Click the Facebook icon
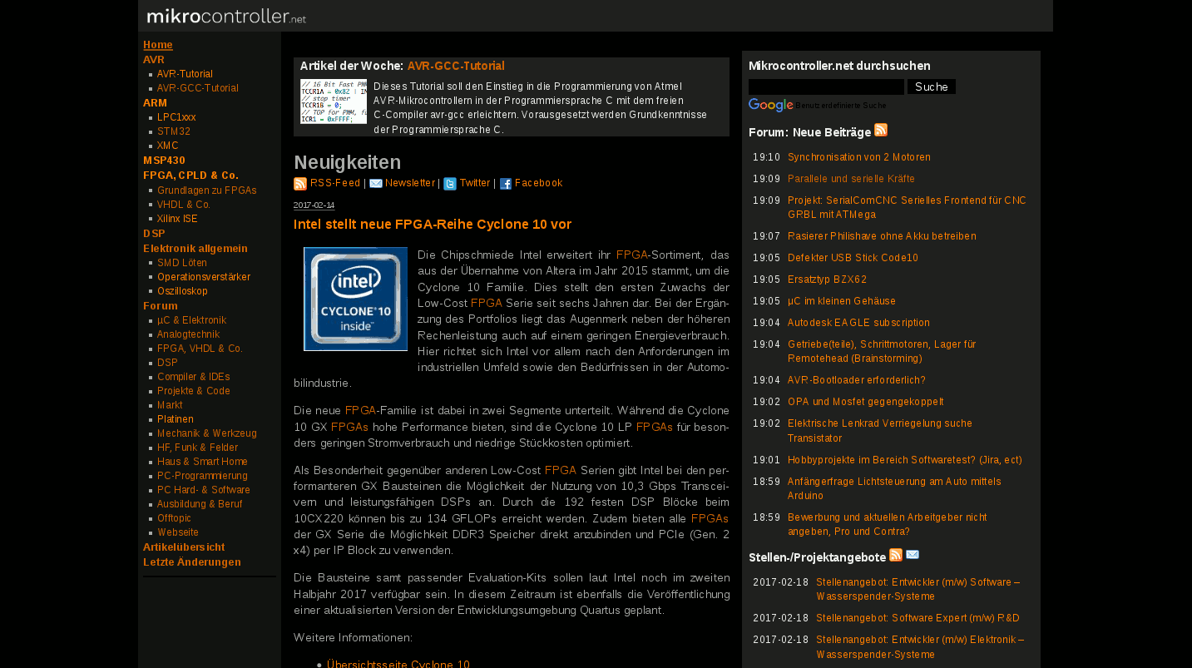1192x668 pixels. pyautogui.click(x=505, y=183)
